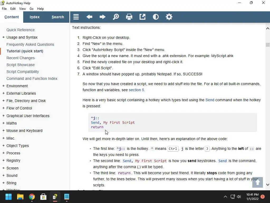The height and width of the screenshot is (203, 270).
Task: Print the page using the printer icon
Action: click(x=129, y=17)
